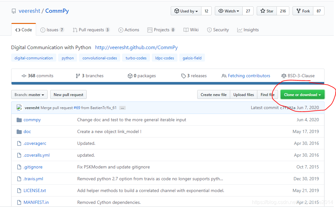Open commit 'Change doc and test to the more general iterable input'
This screenshot has width=336, height=208.
pos(132,120)
